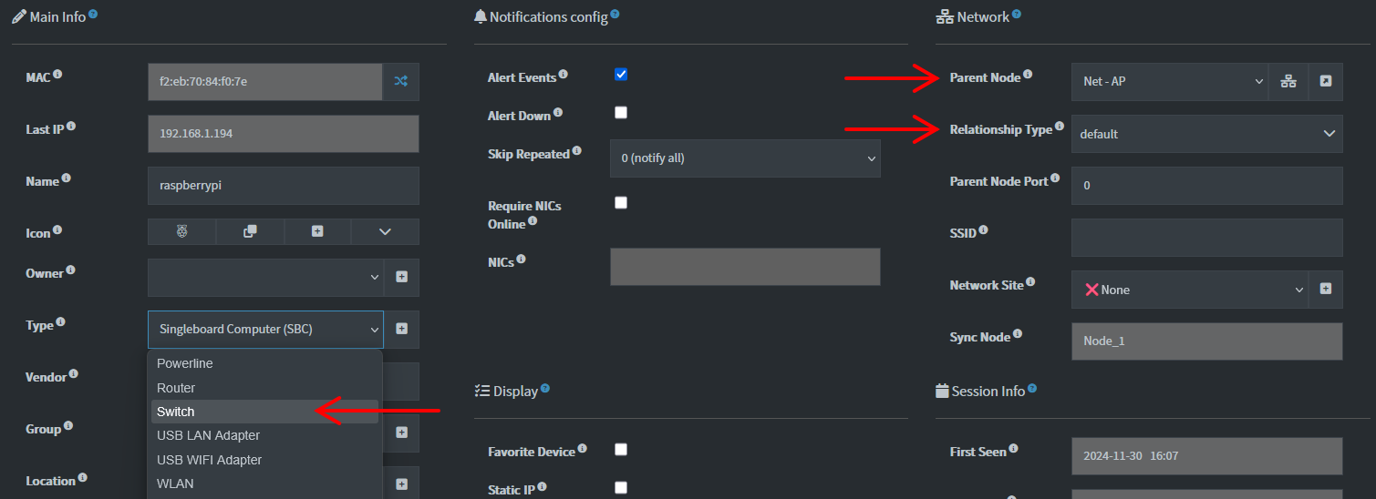This screenshot has width=1376, height=499.
Task: Click the plus icon beside Type dropdown
Action: point(401,329)
